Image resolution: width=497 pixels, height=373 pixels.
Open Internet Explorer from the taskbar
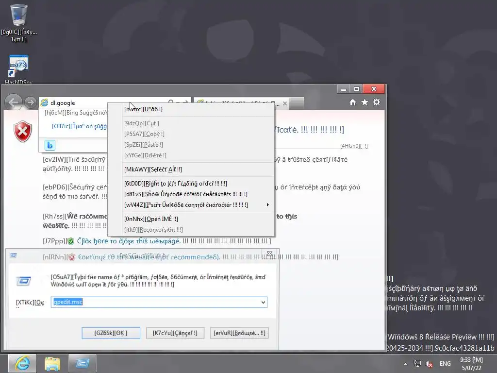coord(22,363)
